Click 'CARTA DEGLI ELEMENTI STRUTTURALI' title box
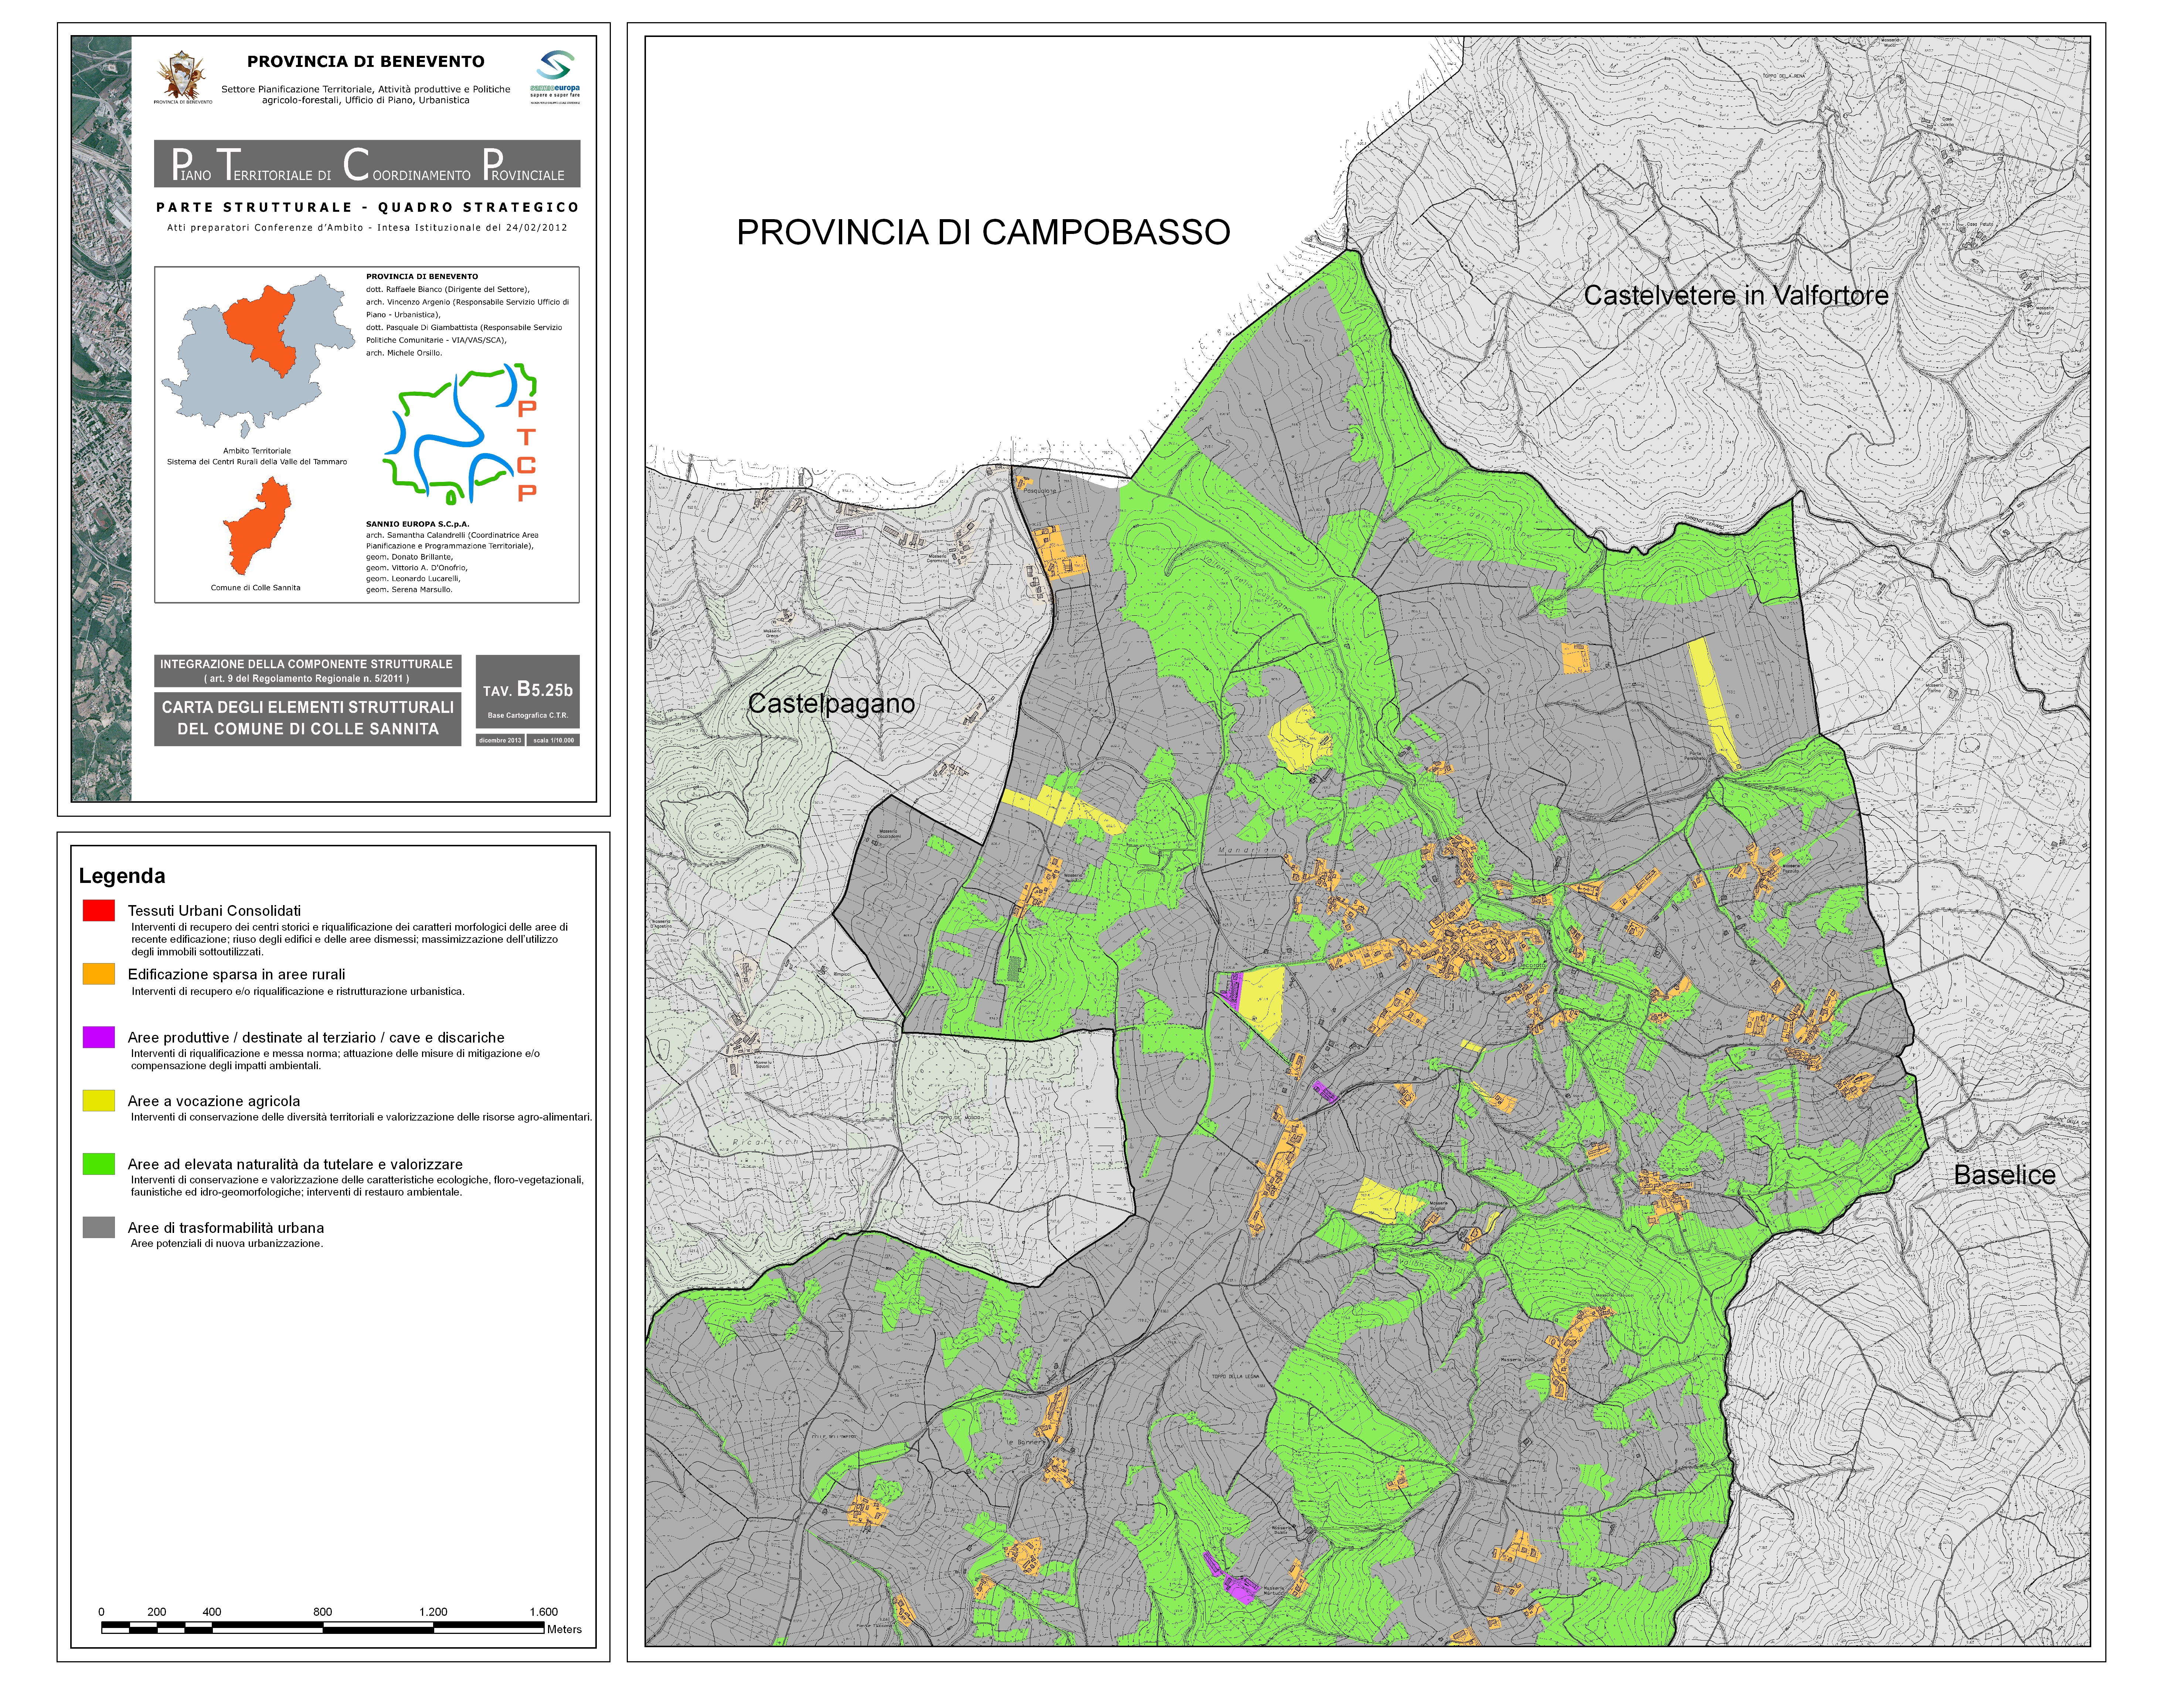The image size is (2184, 1686). tap(307, 718)
